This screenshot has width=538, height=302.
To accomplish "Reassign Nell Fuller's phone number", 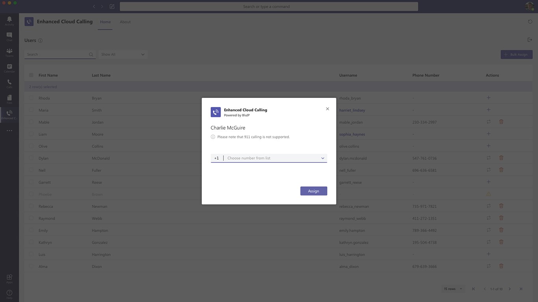I will pos(488,170).
